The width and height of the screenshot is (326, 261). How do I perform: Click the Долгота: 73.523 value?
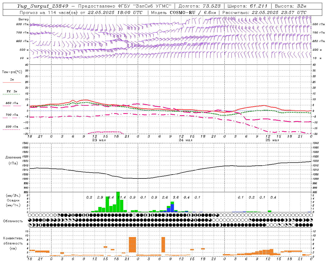coord(200,6)
